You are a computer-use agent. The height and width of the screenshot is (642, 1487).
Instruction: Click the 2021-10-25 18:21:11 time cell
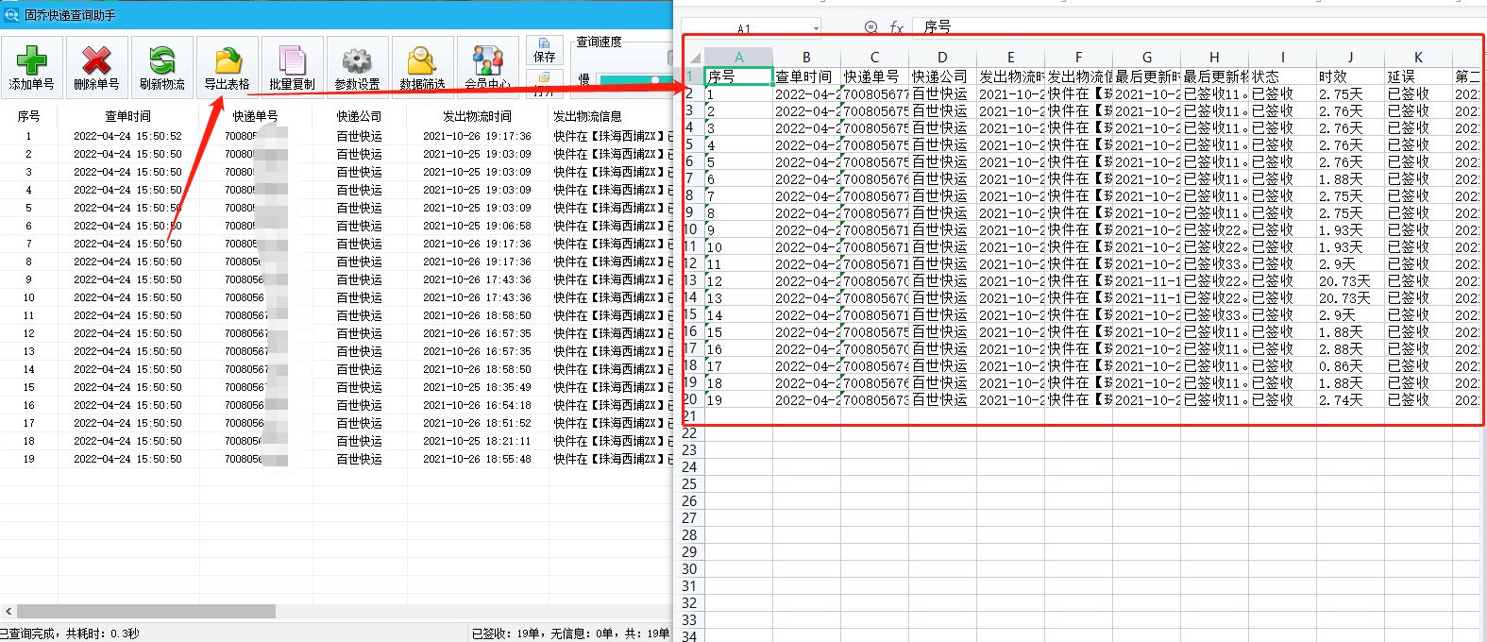[x=477, y=441]
